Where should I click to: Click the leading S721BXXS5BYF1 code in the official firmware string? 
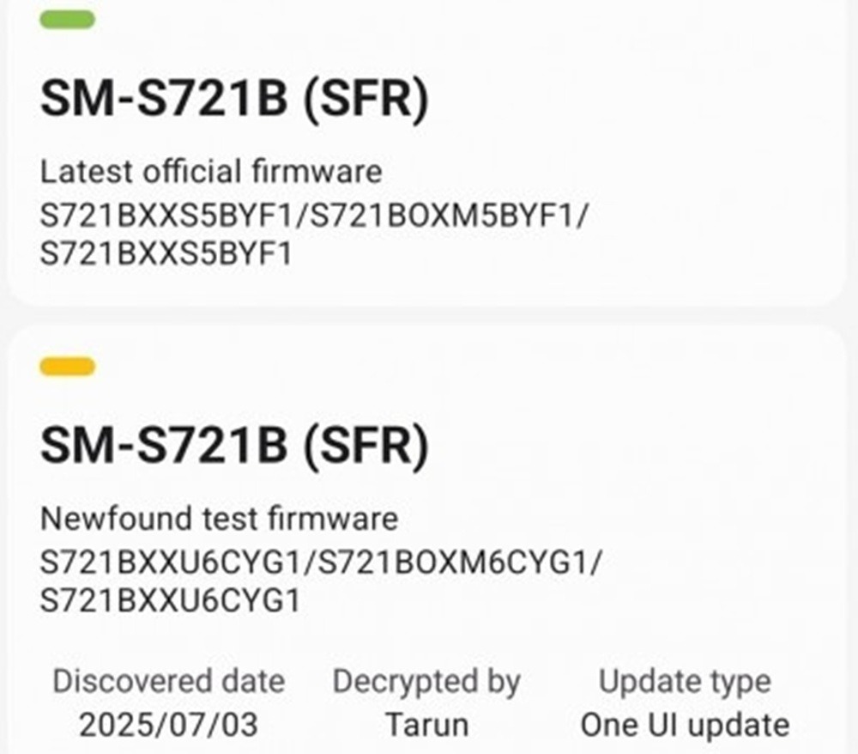coord(166,214)
